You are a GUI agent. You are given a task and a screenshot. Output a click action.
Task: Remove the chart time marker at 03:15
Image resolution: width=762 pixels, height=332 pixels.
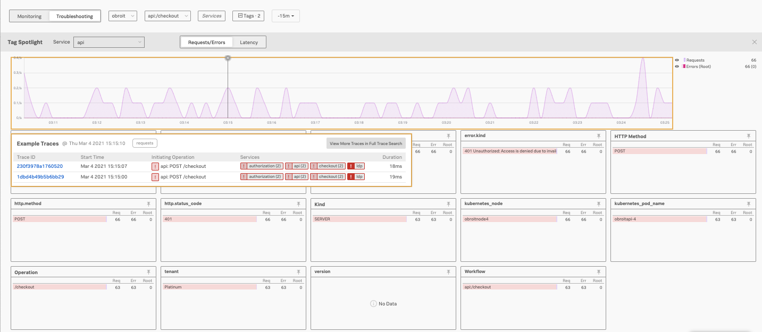[228, 57]
